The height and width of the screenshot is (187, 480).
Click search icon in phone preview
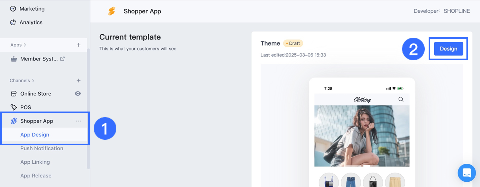401,99
